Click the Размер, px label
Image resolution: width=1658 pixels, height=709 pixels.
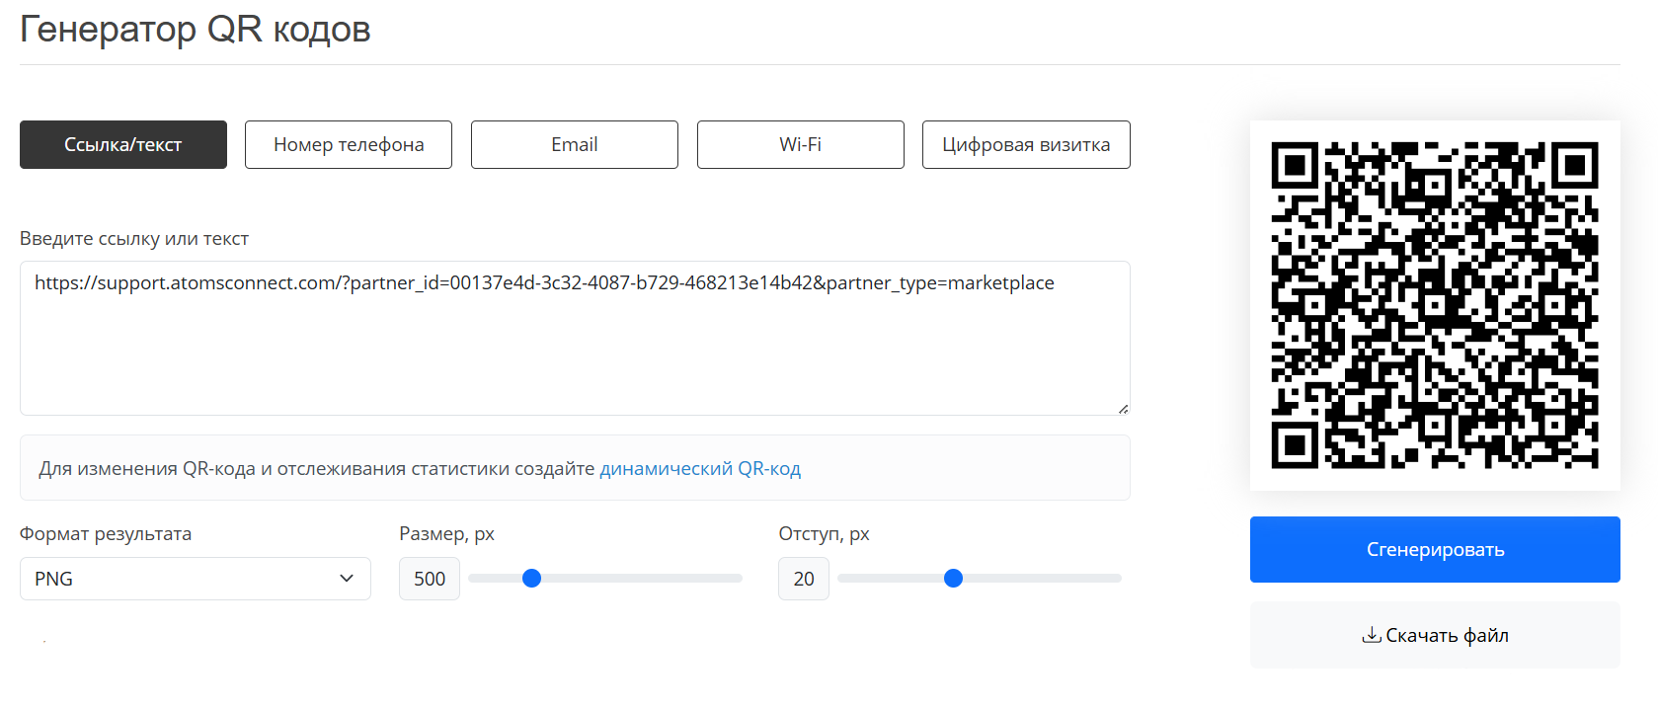pyautogui.click(x=446, y=533)
